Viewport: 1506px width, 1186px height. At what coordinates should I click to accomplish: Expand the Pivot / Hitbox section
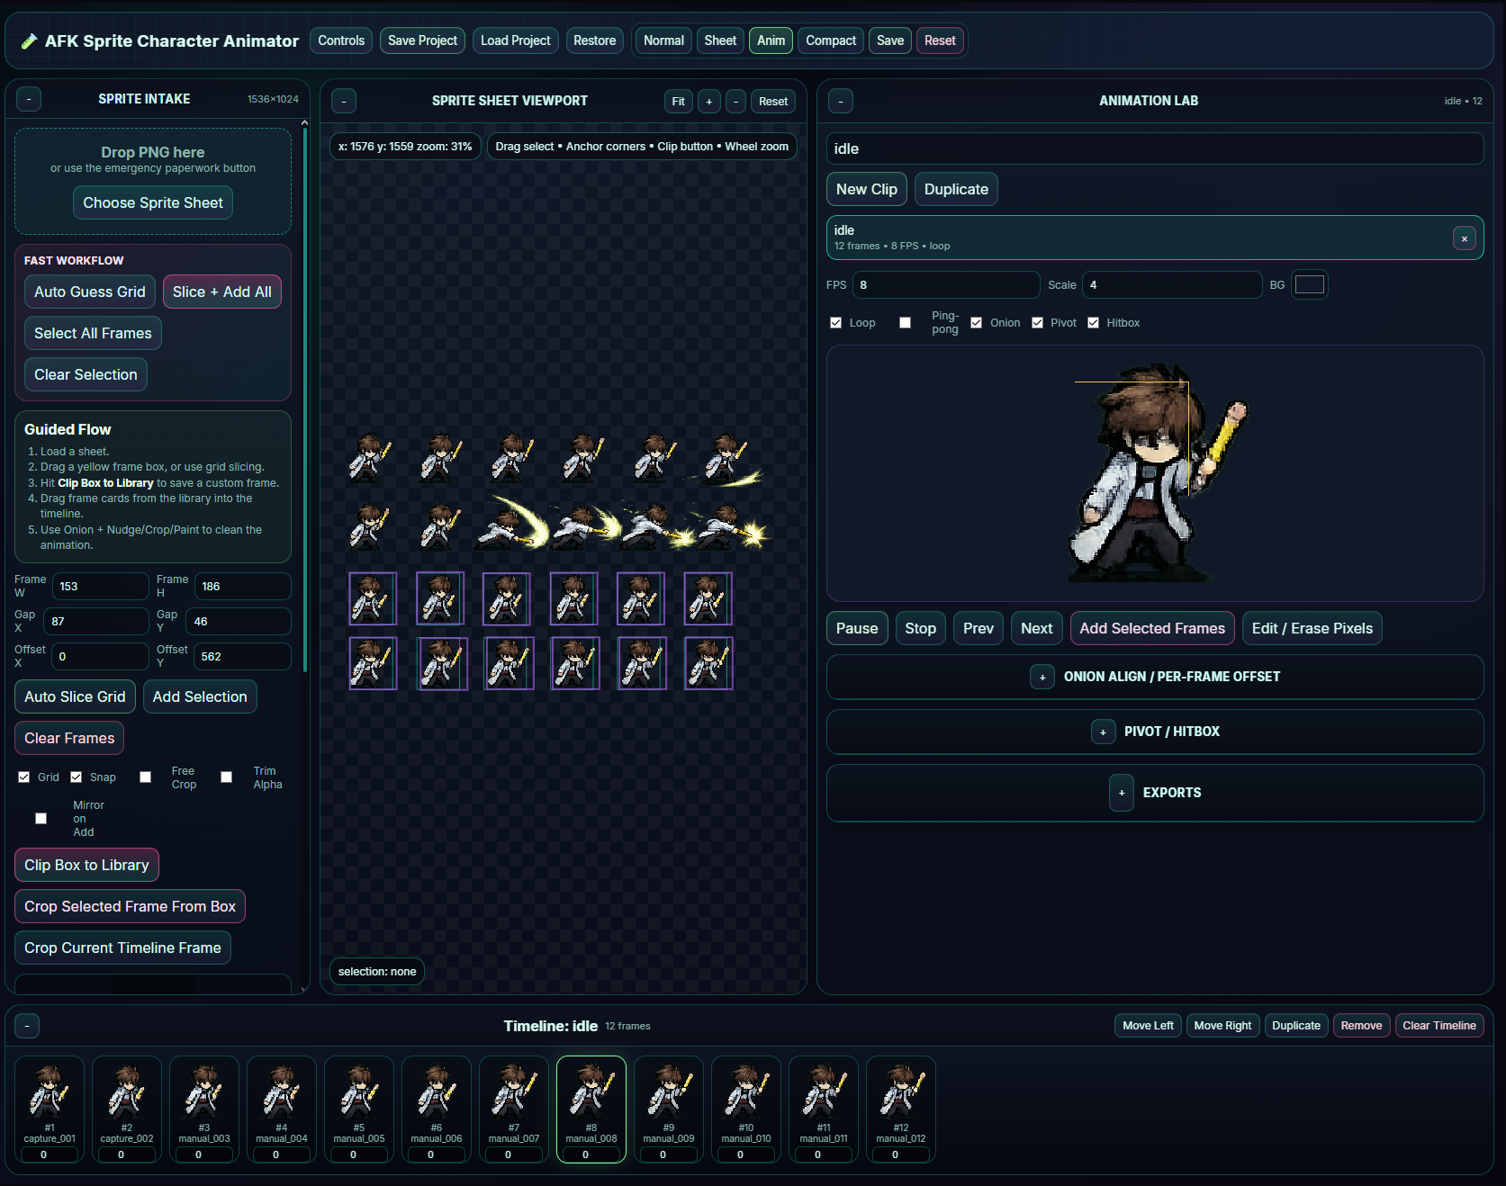click(x=1103, y=732)
